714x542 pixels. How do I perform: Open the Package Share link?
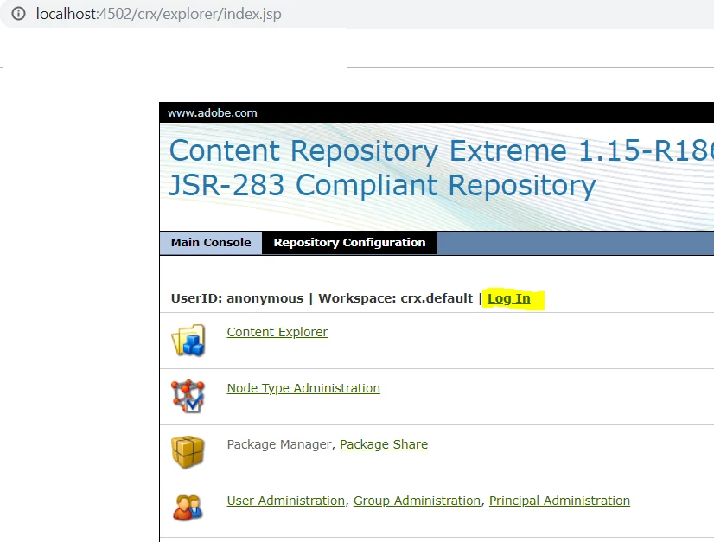tap(384, 444)
